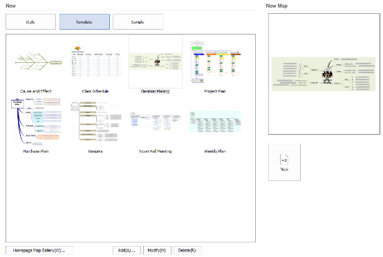This screenshot has width=383, height=257.
Task: Choose the Cause and Effect template thumbnail
Action: 38,61
